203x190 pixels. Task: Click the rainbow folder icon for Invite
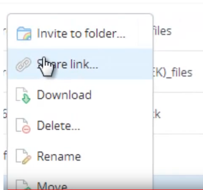pyautogui.click(x=24, y=34)
